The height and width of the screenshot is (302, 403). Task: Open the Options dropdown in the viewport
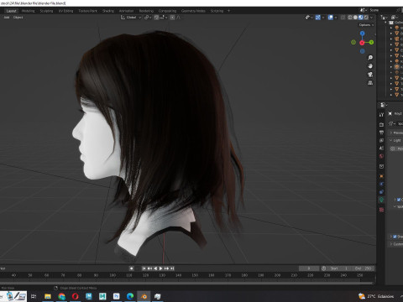(x=366, y=25)
